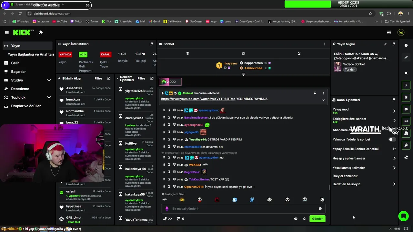The height and width of the screenshot is (232, 413).
Task: Toggle Yalnızca ifadelerle sohbet switch
Action: click(392, 140)
